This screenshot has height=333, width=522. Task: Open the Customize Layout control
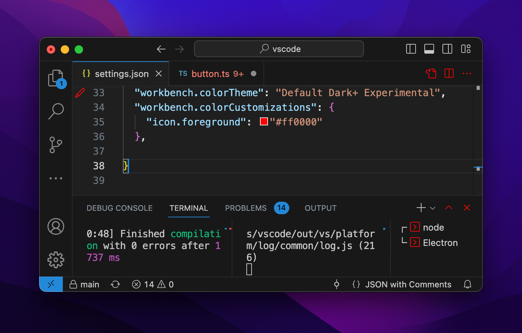[x=465, y=49]
